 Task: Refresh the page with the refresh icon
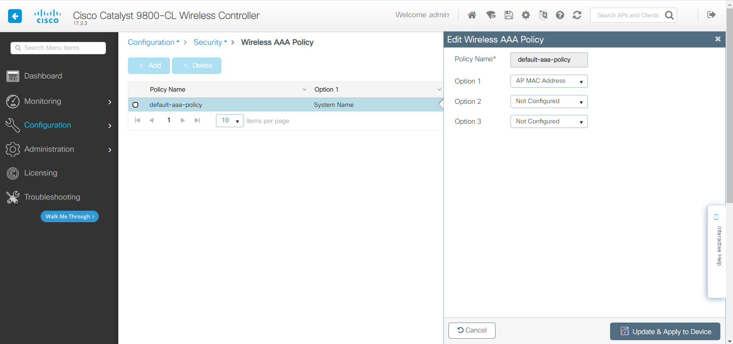pyautogui.click(x=577, y=15)
